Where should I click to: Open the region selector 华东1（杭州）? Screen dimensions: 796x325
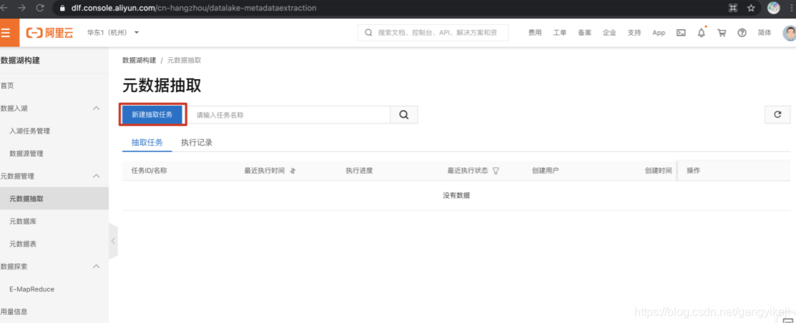[113, 32]
